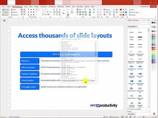Click the 'PPT Productivity Galleries' header bar
This screenshot has width=158, height=118.
tap(66, 54)
